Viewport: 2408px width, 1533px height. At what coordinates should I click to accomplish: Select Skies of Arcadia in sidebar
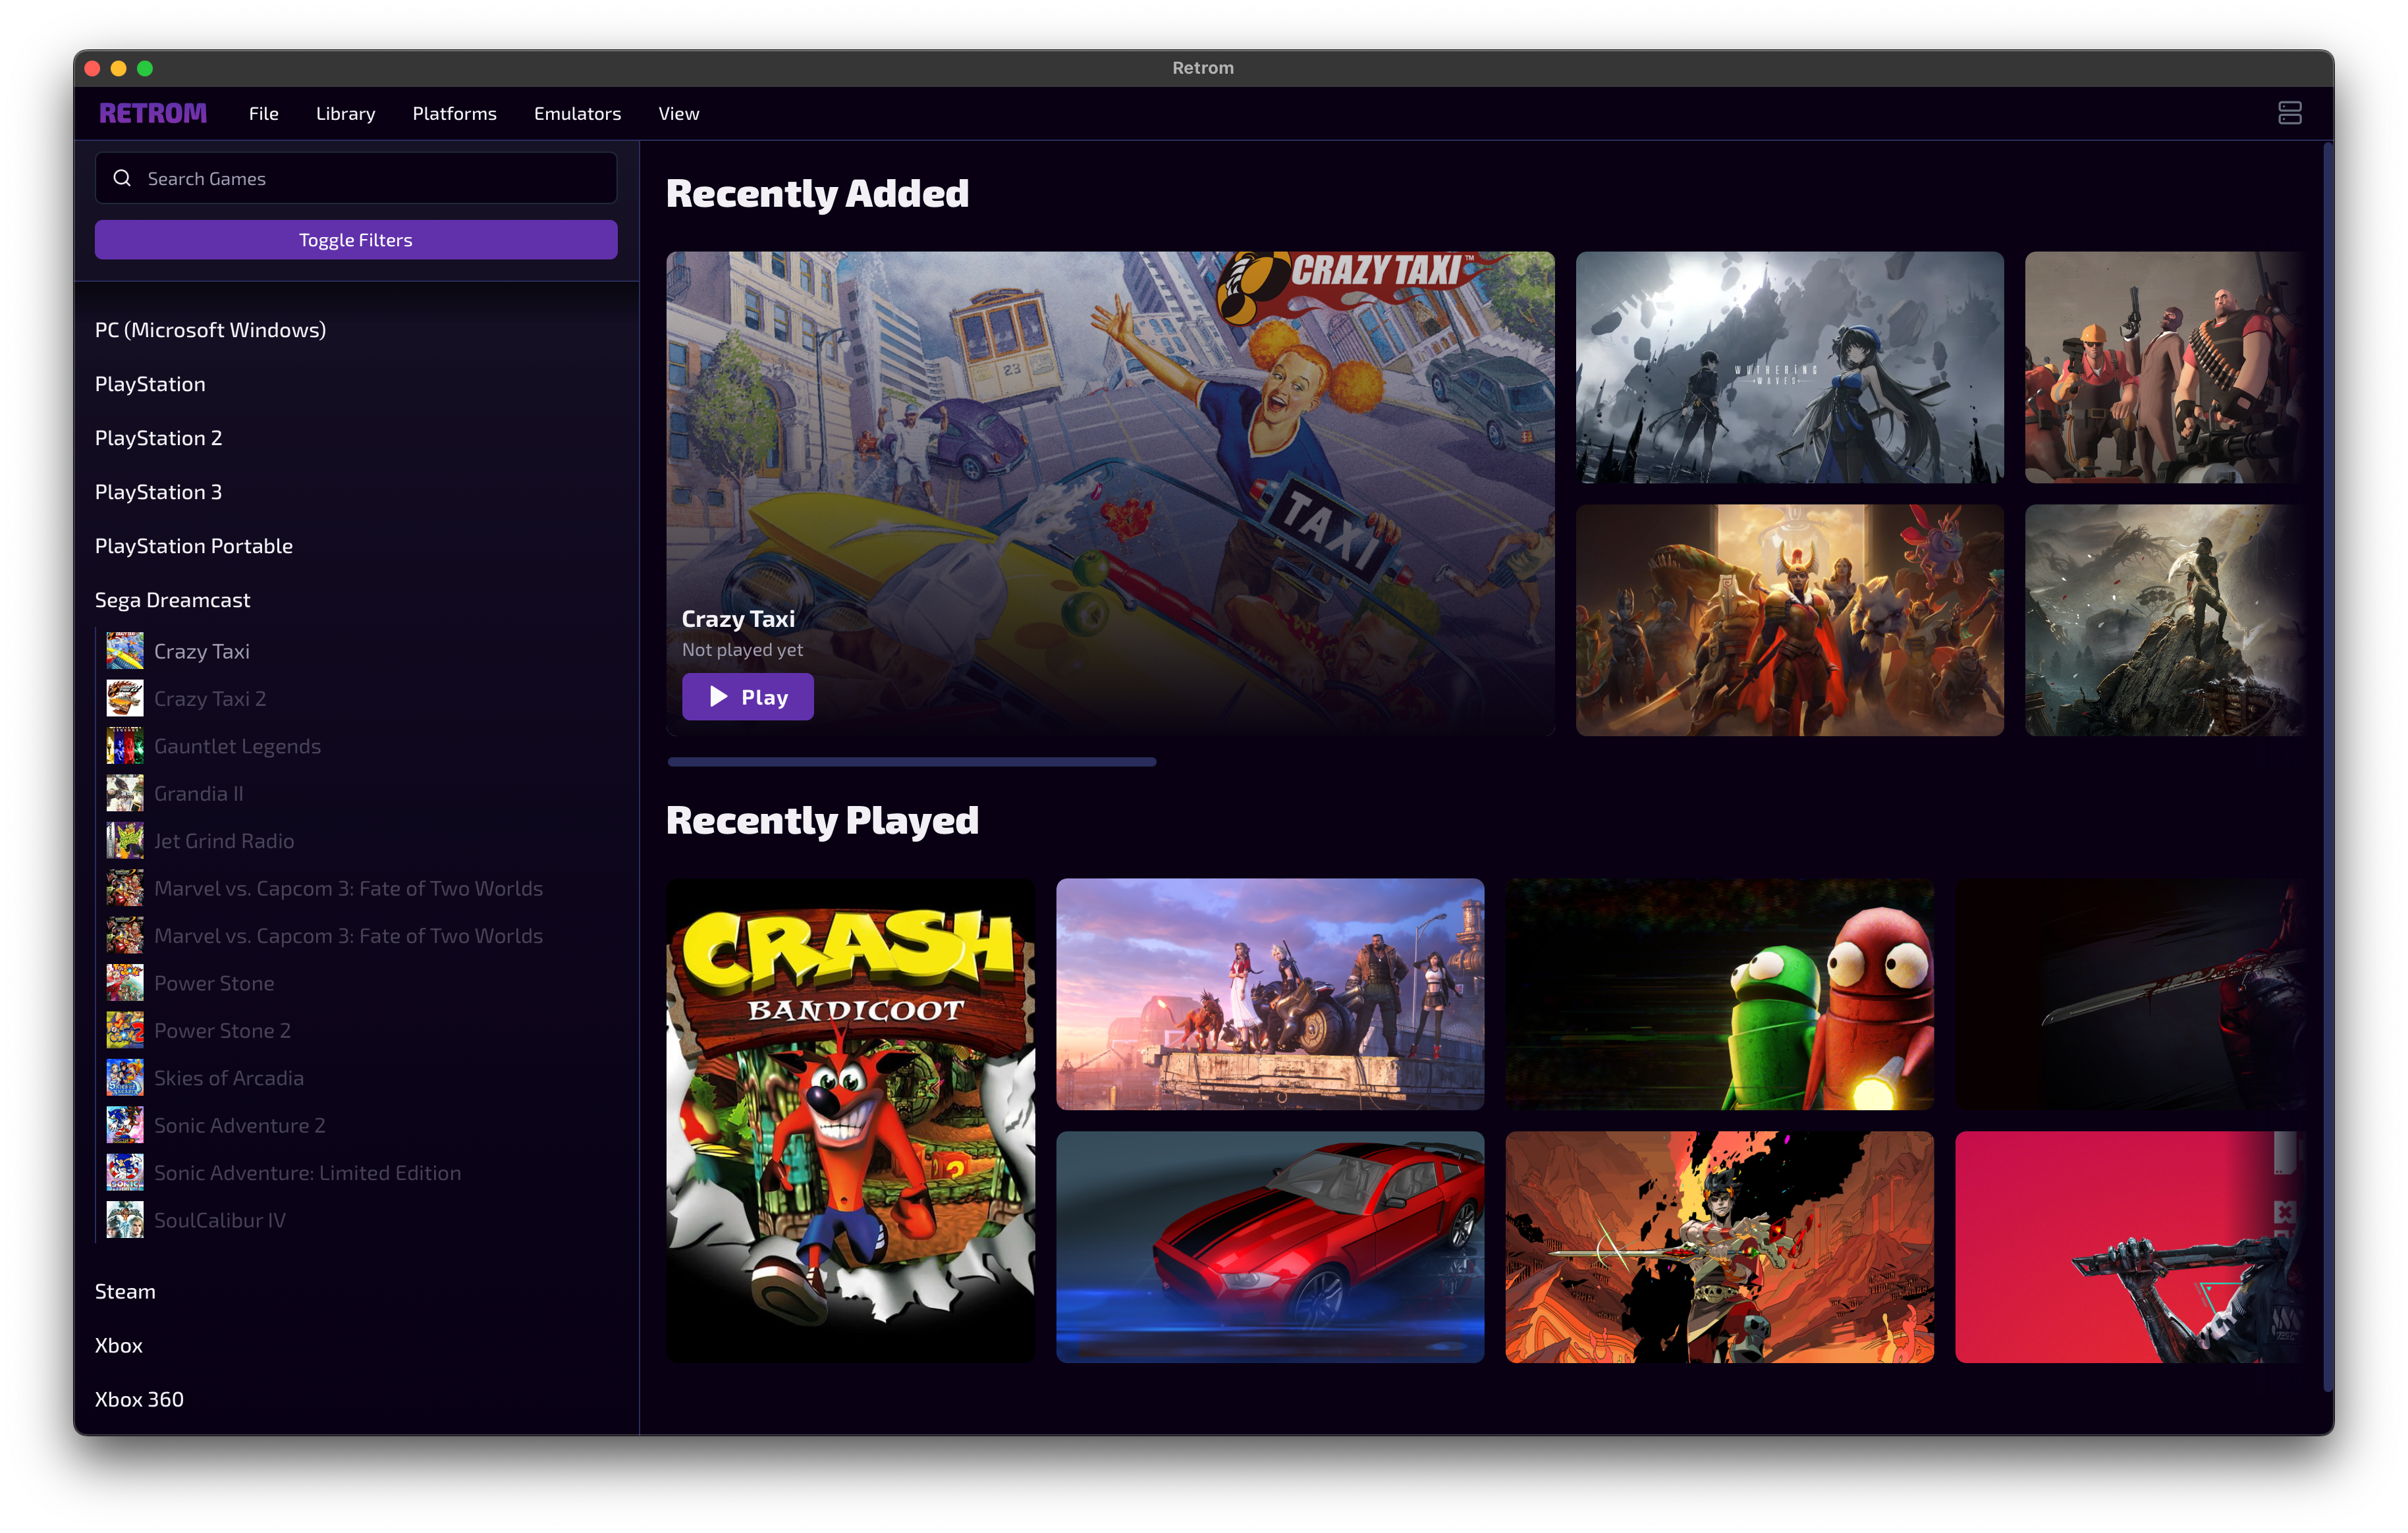pyautogui.click(x=228, y=1078)
